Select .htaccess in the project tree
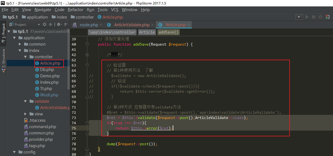Viewport: 333px width, 156px height. pyautogui.click(x=35, y=120)
